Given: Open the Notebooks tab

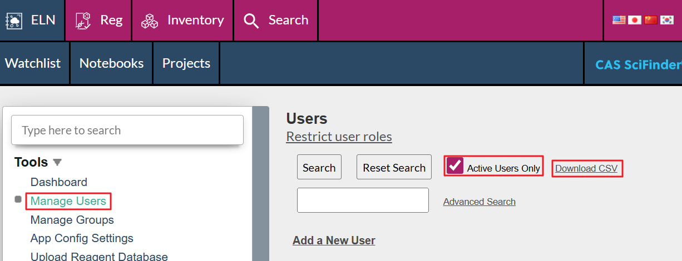Looking at the screenshot, I should pyautogui.click(x=111, y=63).
